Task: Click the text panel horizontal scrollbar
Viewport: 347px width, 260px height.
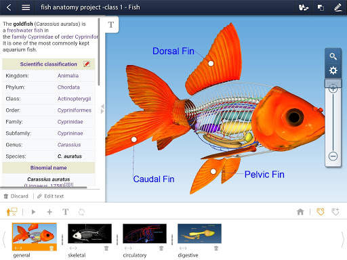Action: (43, 187)
